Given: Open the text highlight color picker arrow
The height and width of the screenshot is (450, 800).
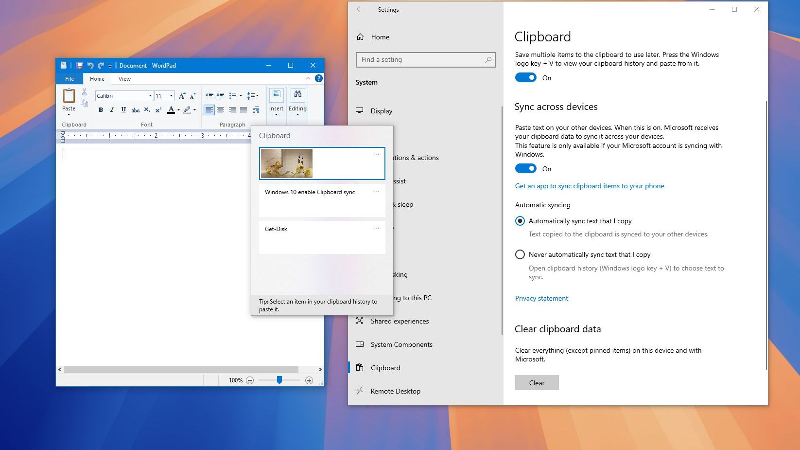Looking at the screenshot, I should coord(194,110).
